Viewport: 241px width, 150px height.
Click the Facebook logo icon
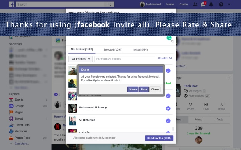tap(12, 4)
